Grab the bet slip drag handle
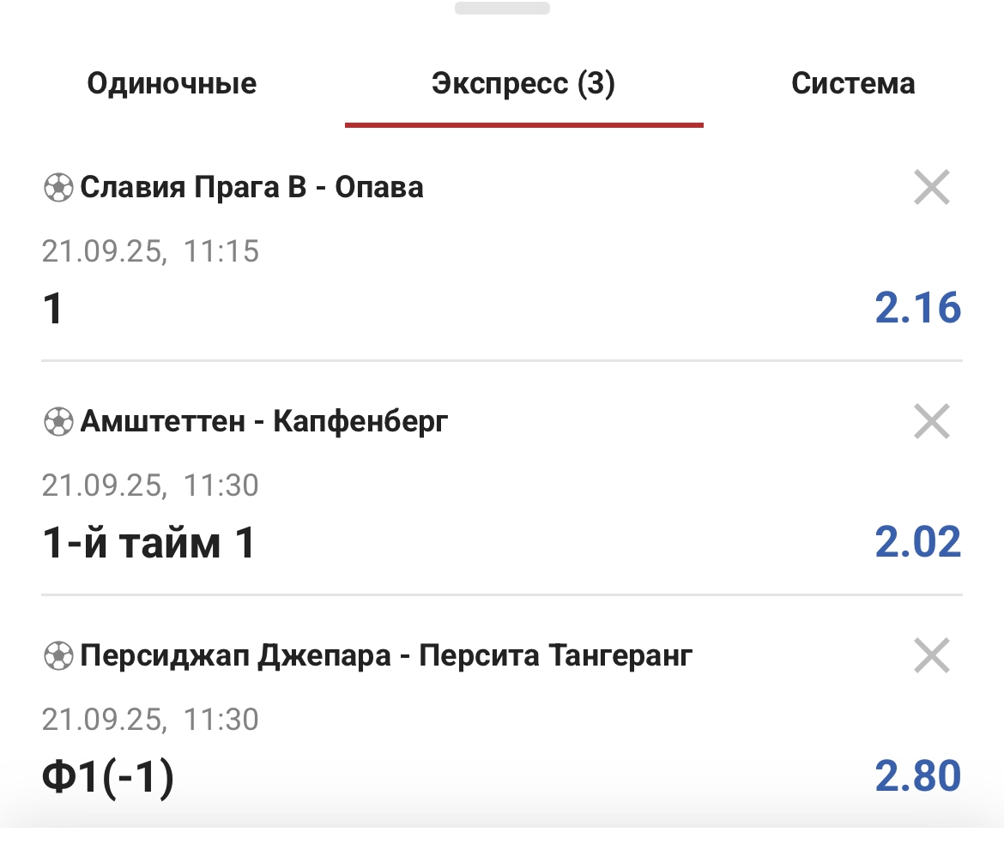Screen dimensions: 1004x850 coord(502,9)
